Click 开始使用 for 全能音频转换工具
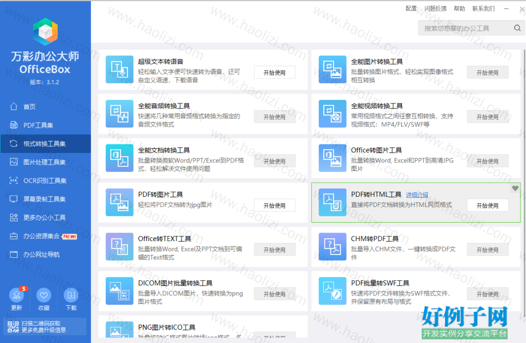The image size is (526, 343). pos(275,117)
